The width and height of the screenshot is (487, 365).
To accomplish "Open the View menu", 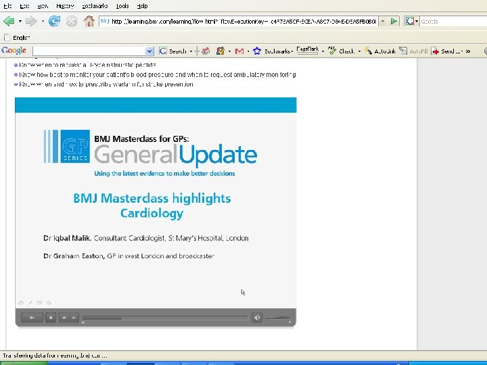I will click(43, 6).
